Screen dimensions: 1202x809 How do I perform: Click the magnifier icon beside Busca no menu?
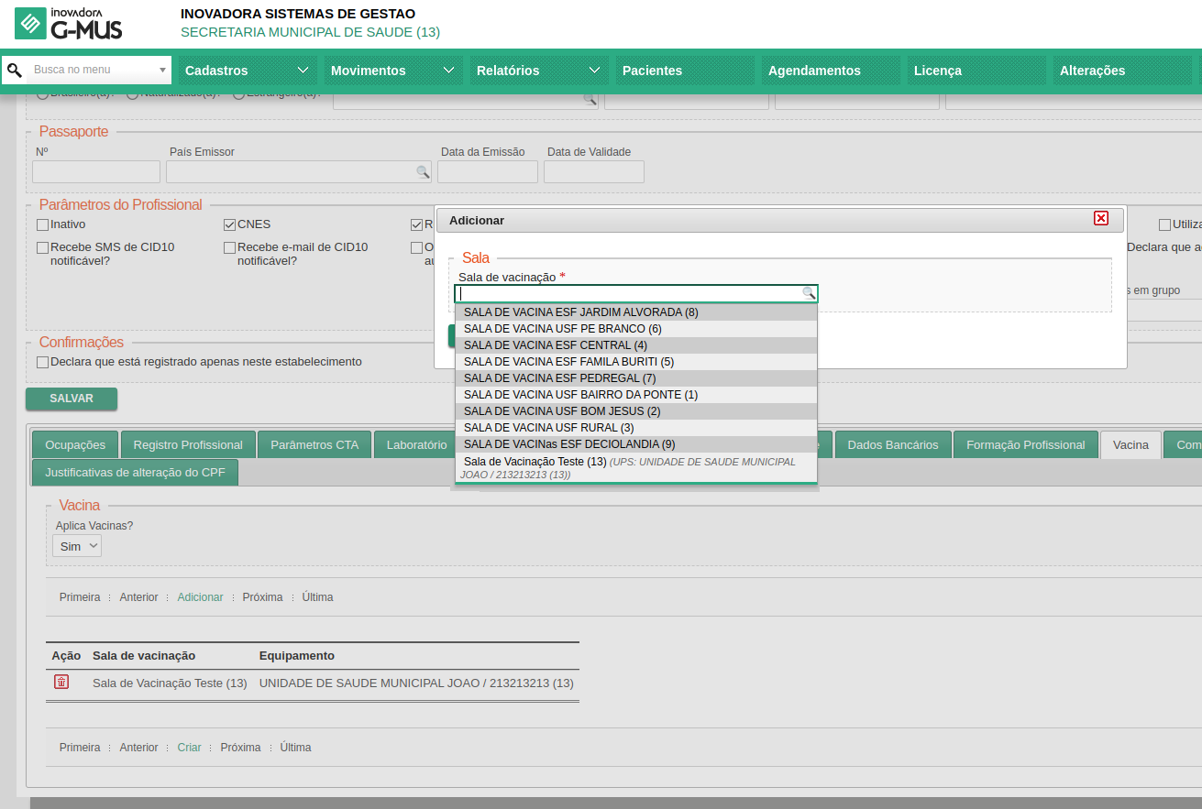tap(15, 70)
